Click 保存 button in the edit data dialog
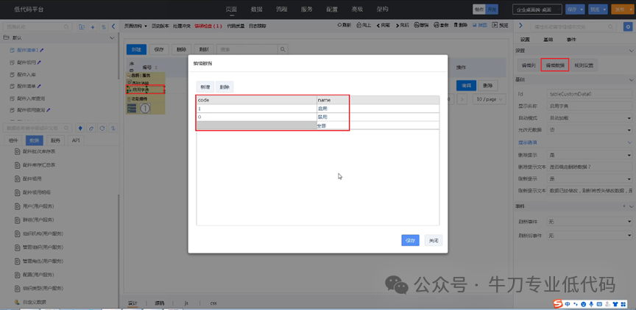 pyautogui.click(x=410, y=240)
